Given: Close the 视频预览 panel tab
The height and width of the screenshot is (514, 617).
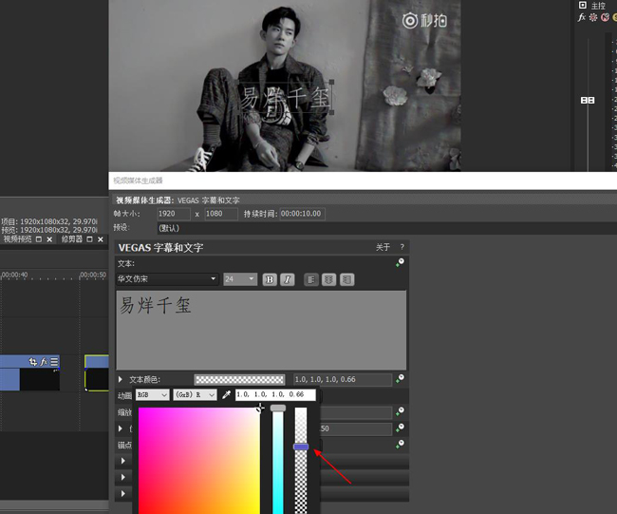Looking at the screenshot, I should point(49,239).
